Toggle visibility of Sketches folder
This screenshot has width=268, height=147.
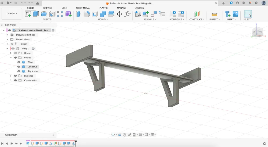tap(15, 76)
